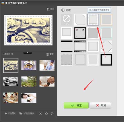Add images with 添加图片
This screenshot has width=124, height=122.
coord(10,114)
